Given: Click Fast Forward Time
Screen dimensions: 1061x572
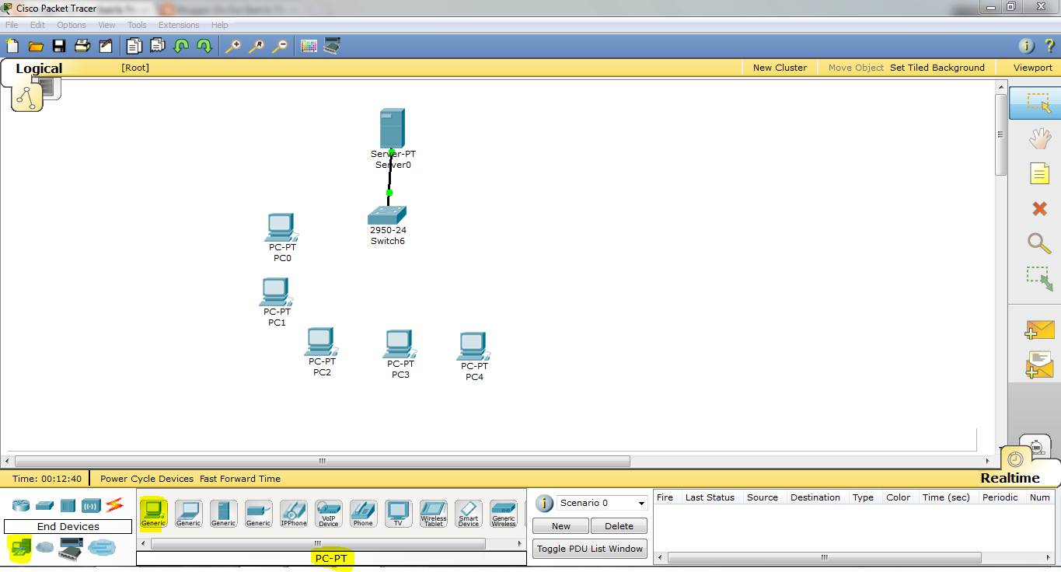Looking at the screenshot, I should [x=240, y=479].
